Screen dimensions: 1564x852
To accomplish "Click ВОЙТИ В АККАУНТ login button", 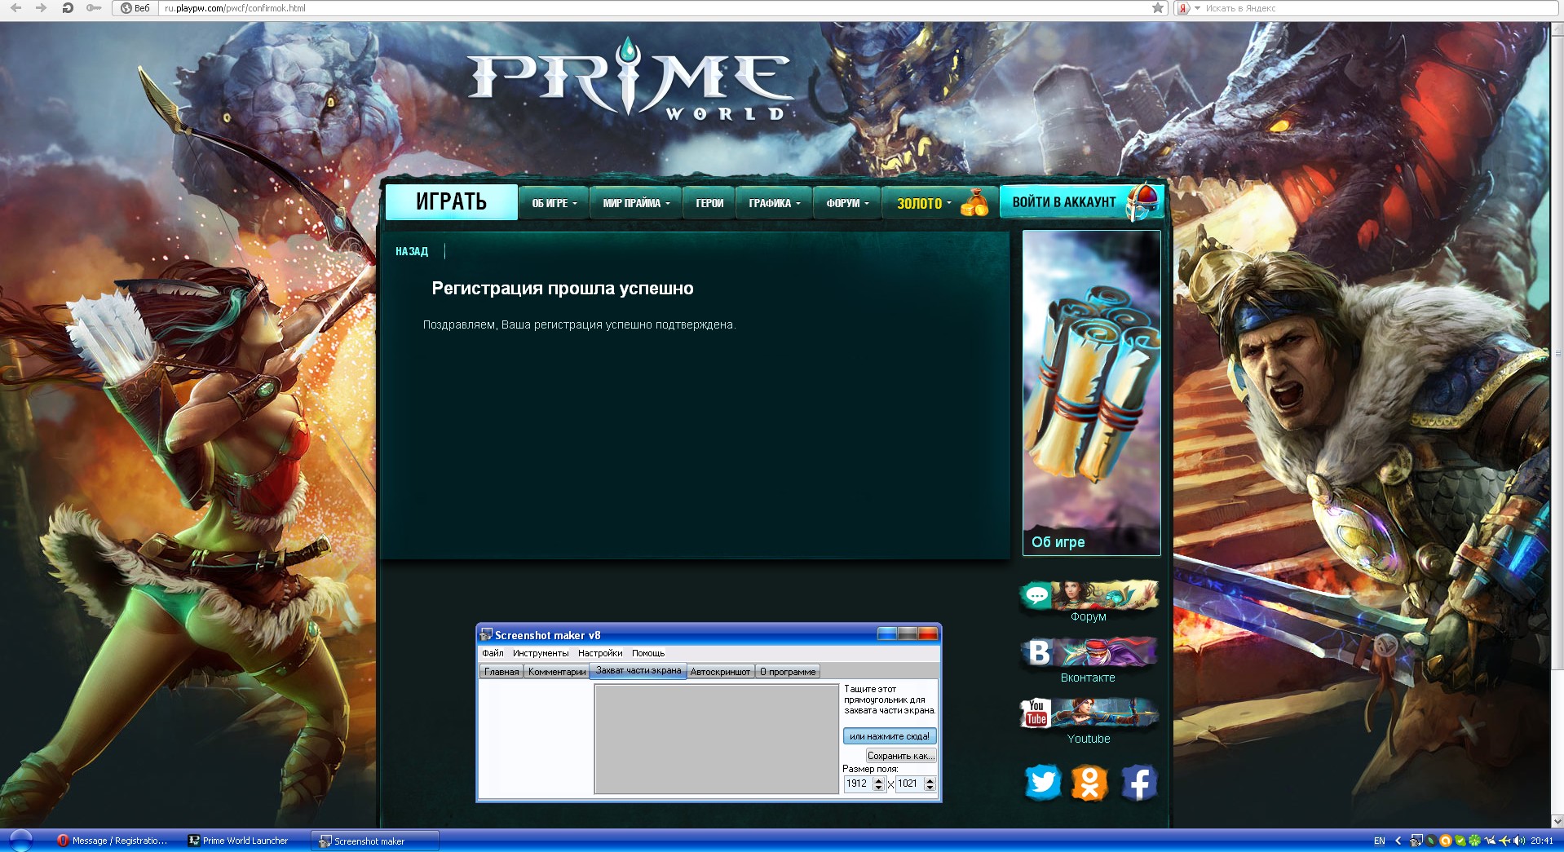I will (1081, 201).
